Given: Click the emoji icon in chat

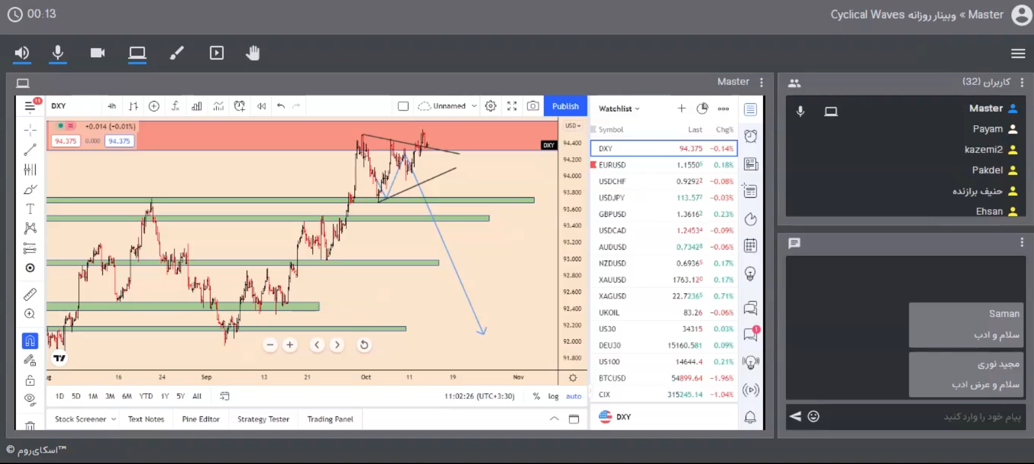Looking at the screenshot, I should coord(814,416).
